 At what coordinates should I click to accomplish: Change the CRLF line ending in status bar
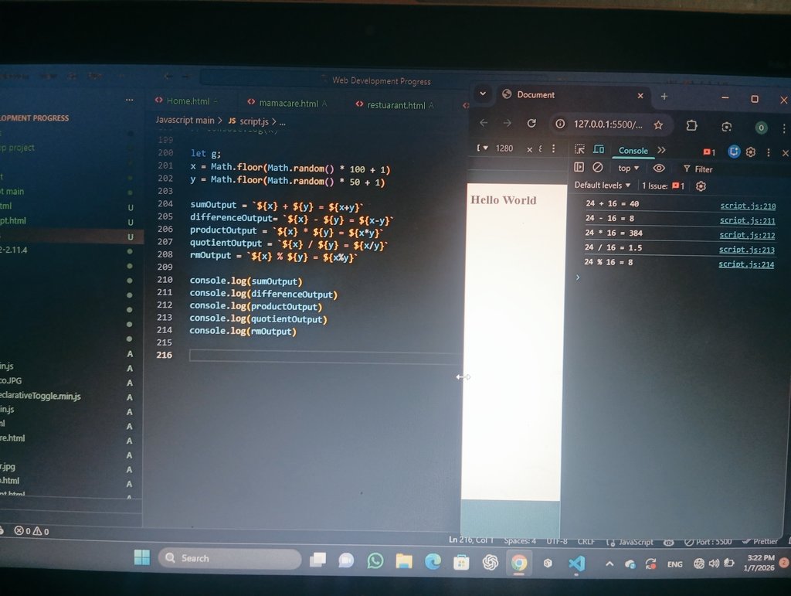pos(586,541)
